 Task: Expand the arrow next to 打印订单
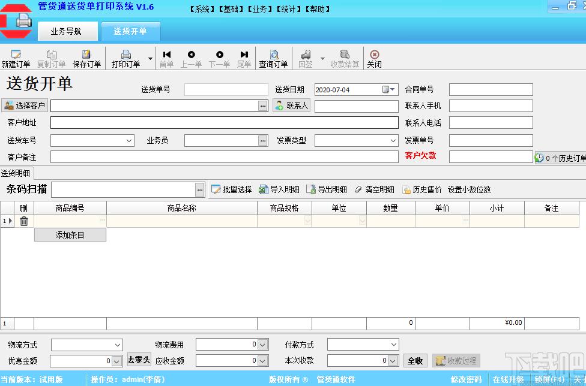coord(150,59)
